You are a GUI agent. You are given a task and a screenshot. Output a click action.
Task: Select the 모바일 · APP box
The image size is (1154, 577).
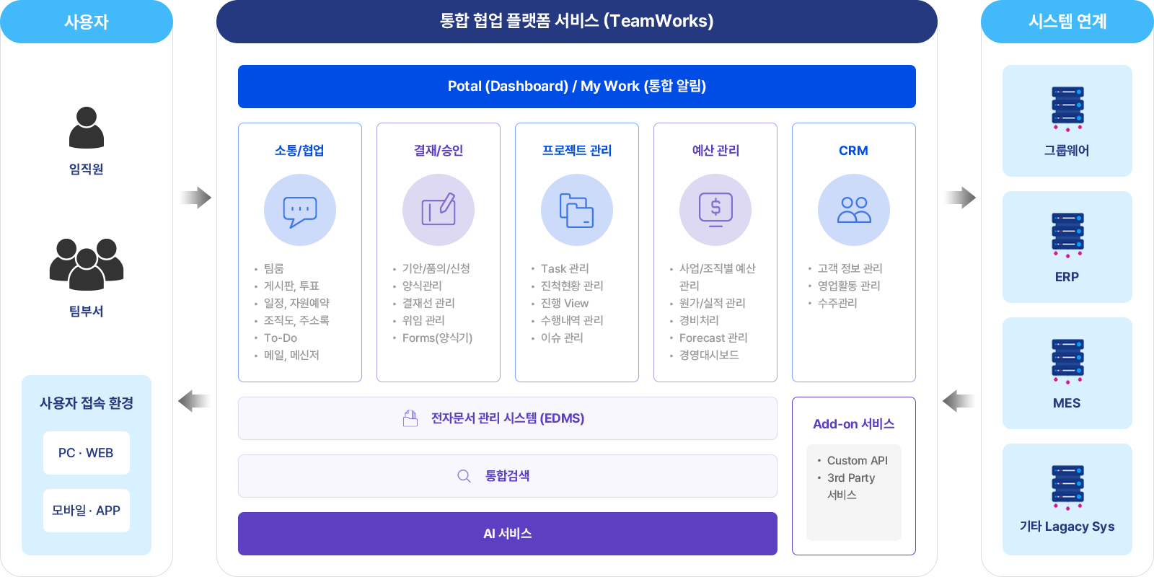[x=87, y=511]
